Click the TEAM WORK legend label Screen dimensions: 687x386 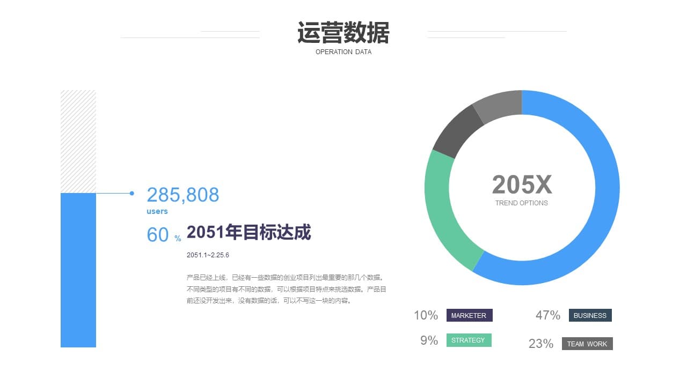point(587,344)
